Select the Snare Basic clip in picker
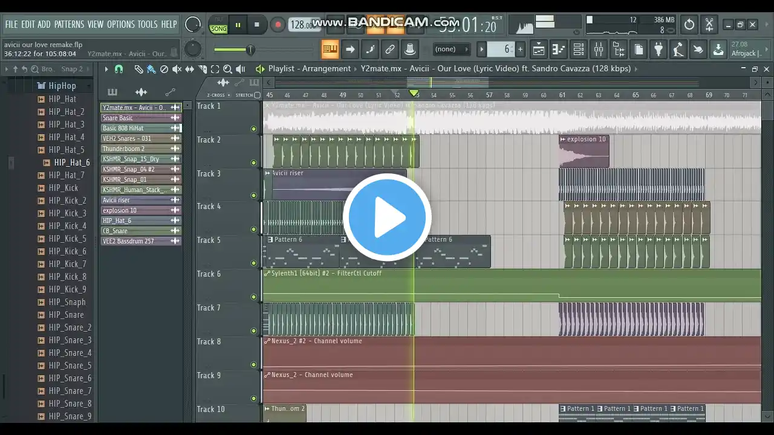This screenshot has width=774, height=435. 141,118
